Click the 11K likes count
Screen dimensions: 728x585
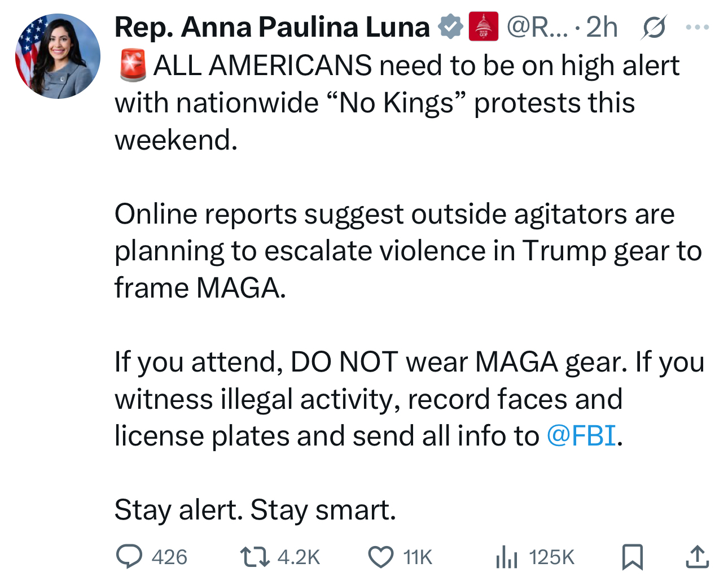pos(418,557)
